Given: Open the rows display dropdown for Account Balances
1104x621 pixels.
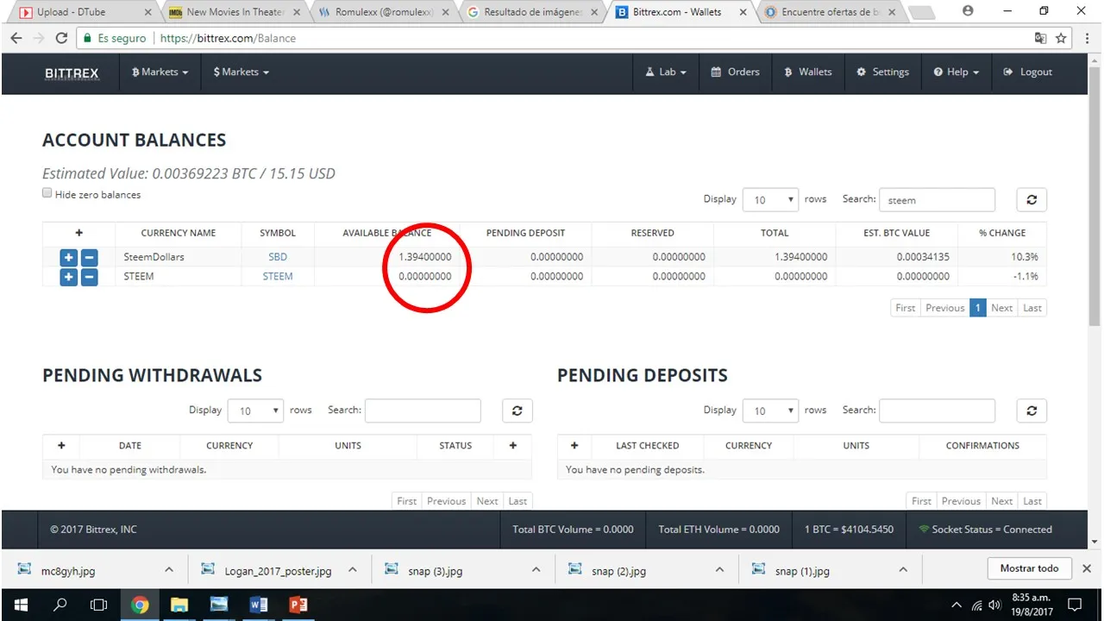Looking at the screenshot, I should coord(769,199).
